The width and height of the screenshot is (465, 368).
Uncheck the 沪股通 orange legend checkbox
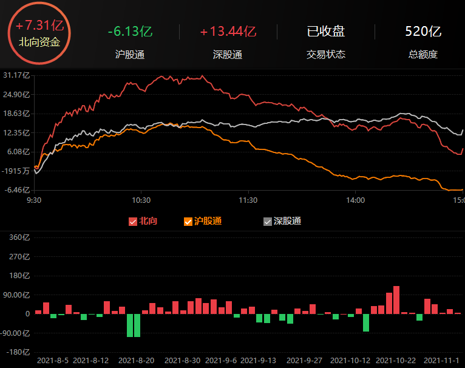(188, 222)
